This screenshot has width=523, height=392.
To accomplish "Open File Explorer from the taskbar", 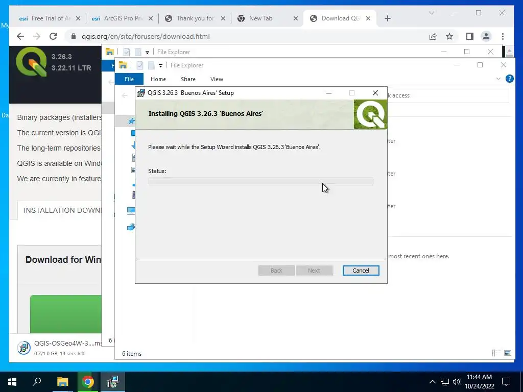I will (62, 382).
